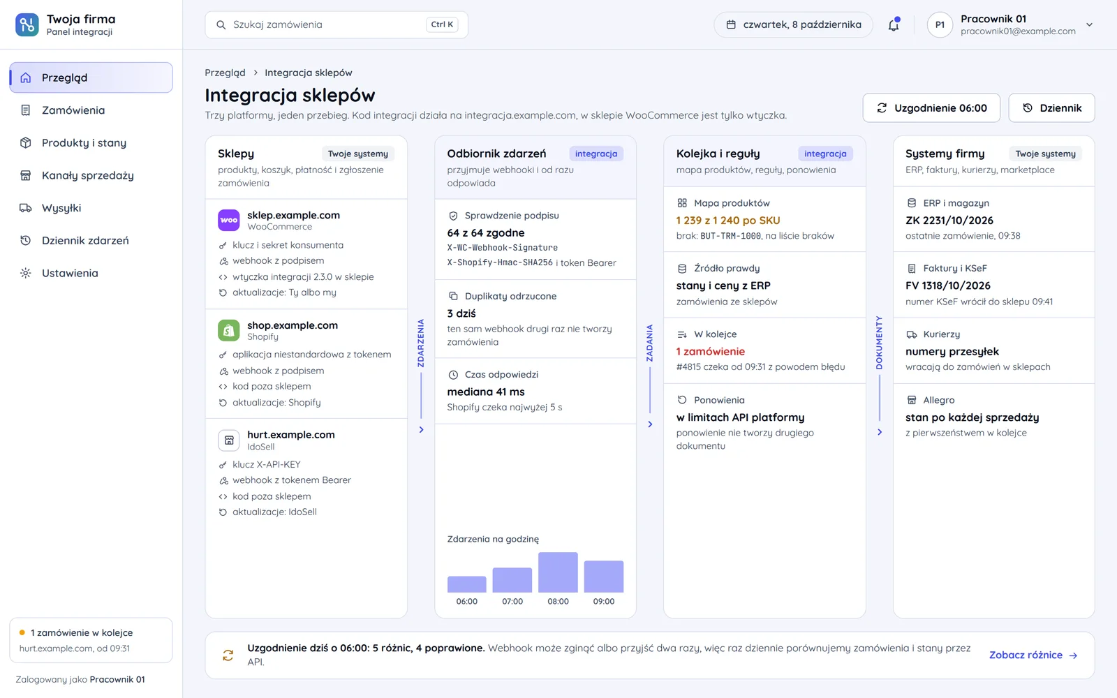Click the stan po każdej sprzedaży text
This screenshot has width=1117, height=698.
[x=972, y=417]
